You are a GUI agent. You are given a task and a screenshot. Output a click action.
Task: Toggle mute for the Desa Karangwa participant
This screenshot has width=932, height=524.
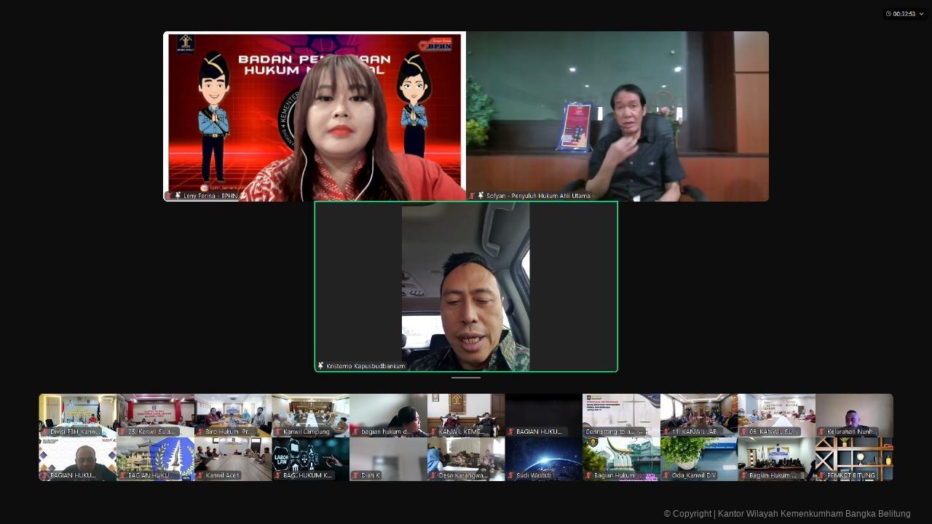(x=433, y=475)
